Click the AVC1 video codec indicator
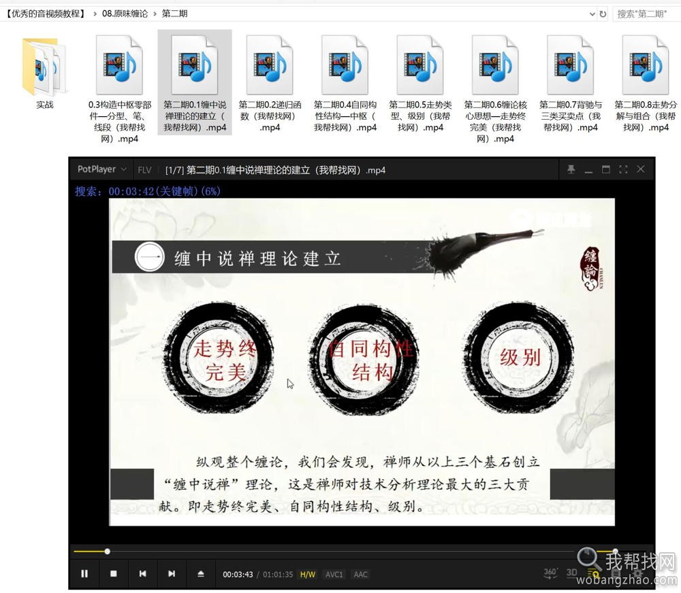Viewport: 681px width, 593px height. [x=334, y=574]
